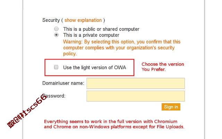The height and width of the screenshot is (139, 222).
Task: Click the diagonal scs66 watermark
Action: 27,111
